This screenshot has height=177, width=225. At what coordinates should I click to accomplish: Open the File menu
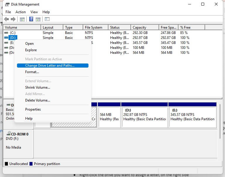[x=8, y=12]
